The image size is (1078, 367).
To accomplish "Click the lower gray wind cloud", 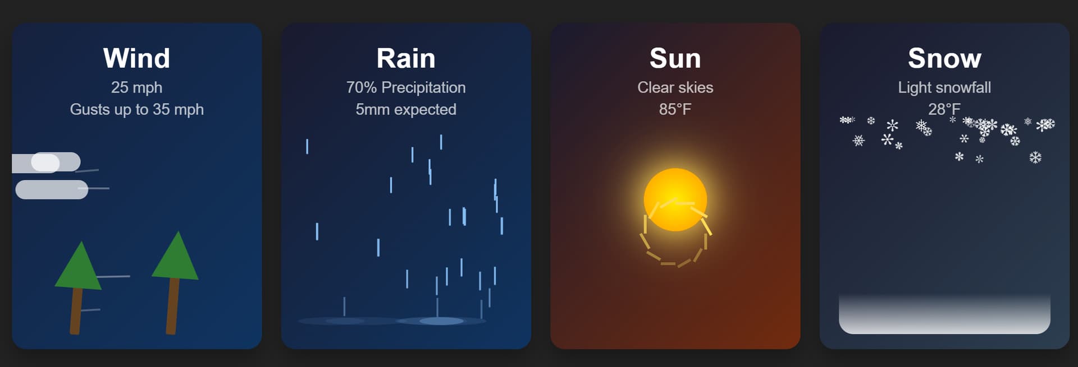I will pos(52,189).
